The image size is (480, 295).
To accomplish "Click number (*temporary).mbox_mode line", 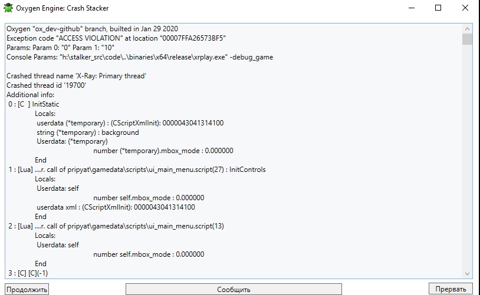I will coord(163,151).
